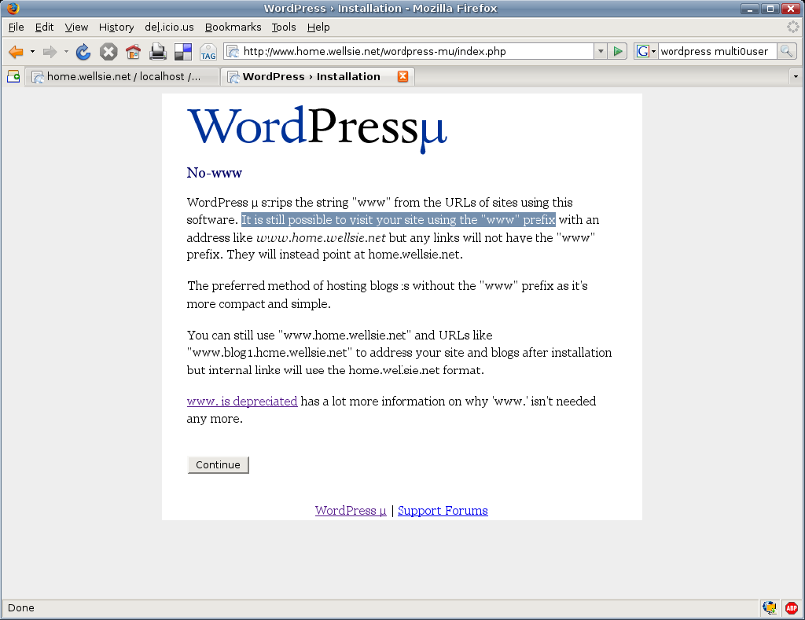Open the Google search engine selector
This screenshot has height=620, width=805.
[x=646, y=52]
